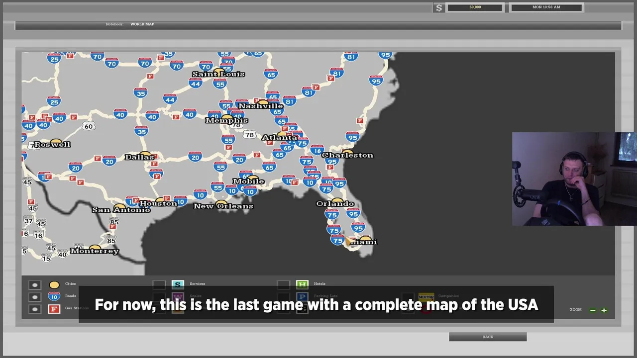Click the red Gas Stations legend icon
This screenshot has height=358, width=637.
pyautogui.click(x=54, y=309)
